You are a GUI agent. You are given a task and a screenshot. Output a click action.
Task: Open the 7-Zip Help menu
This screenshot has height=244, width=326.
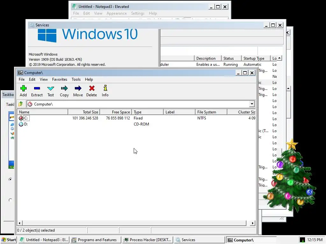point(89,79)
